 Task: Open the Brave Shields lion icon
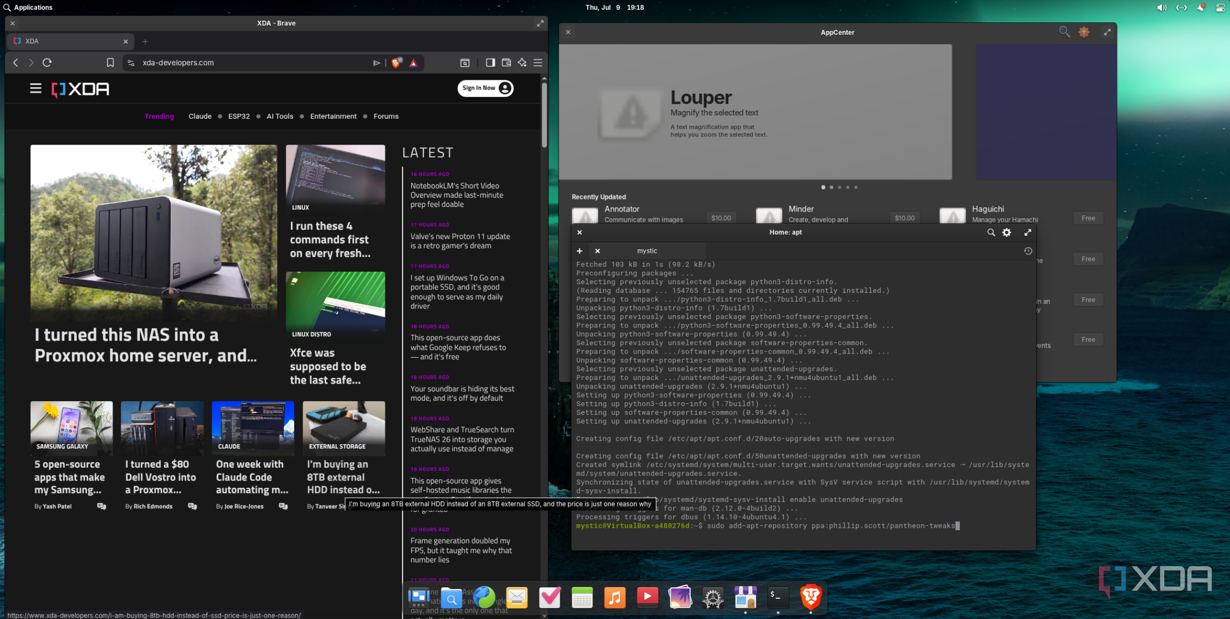[x=396, y=63]
